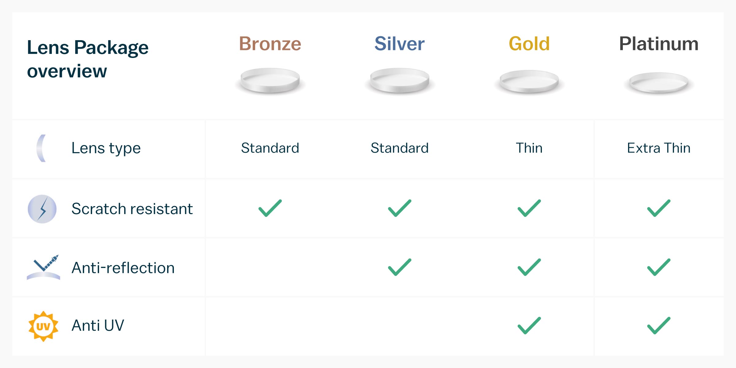Click Gold's Anti UV checkmark

pyautogui.click(x=529, y=325)
